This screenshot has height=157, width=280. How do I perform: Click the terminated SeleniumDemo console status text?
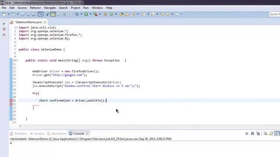(x=91, y=139)
